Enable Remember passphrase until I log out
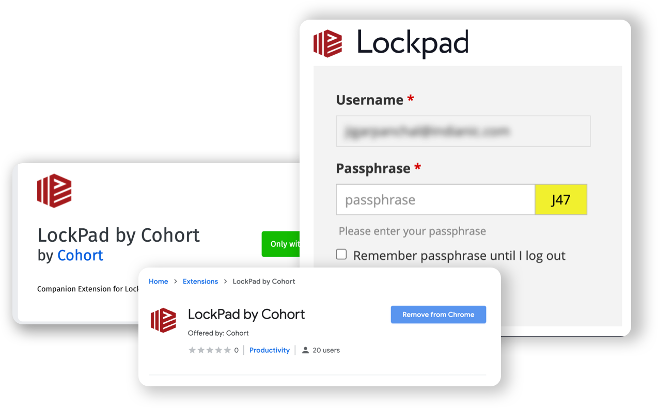Viewport: 658px width, 408px height. 341,255
